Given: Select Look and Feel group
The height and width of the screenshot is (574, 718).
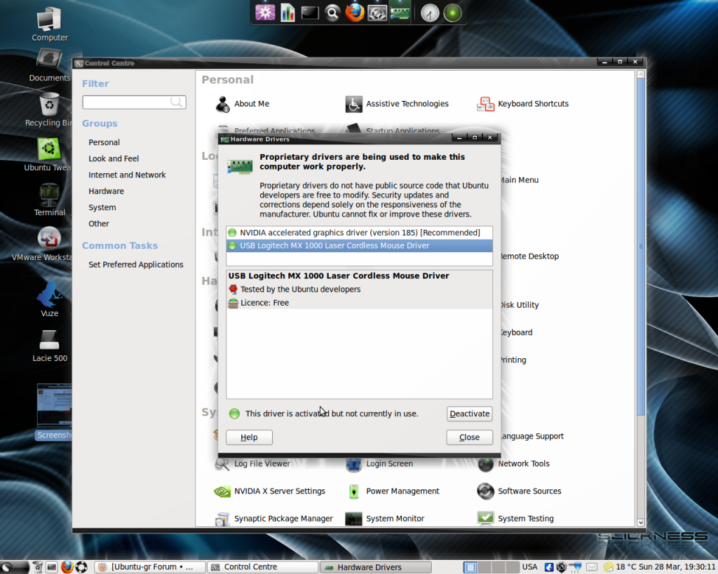Looking at the screenshot, I should [114, 158].
